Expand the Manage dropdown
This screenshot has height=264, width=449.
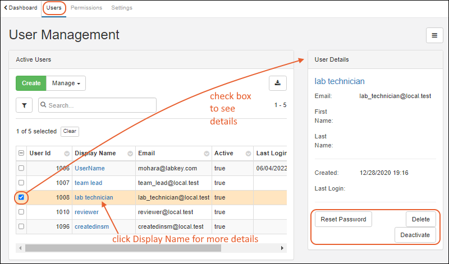(x=66, y=83)
